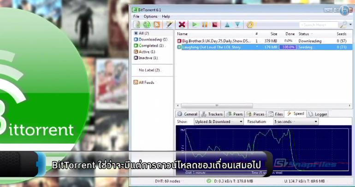Start the torrent with green play icon

click(195, 24)
